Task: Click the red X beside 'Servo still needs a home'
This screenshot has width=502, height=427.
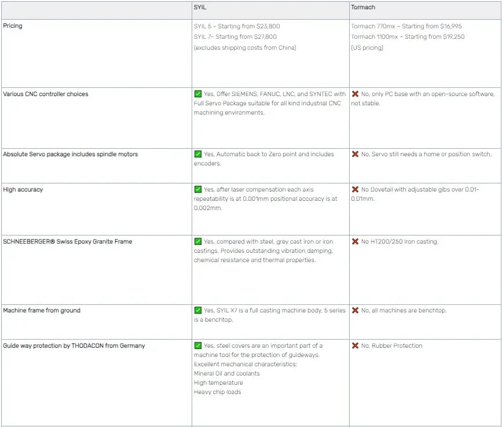Action: click(x=355, y=154)
